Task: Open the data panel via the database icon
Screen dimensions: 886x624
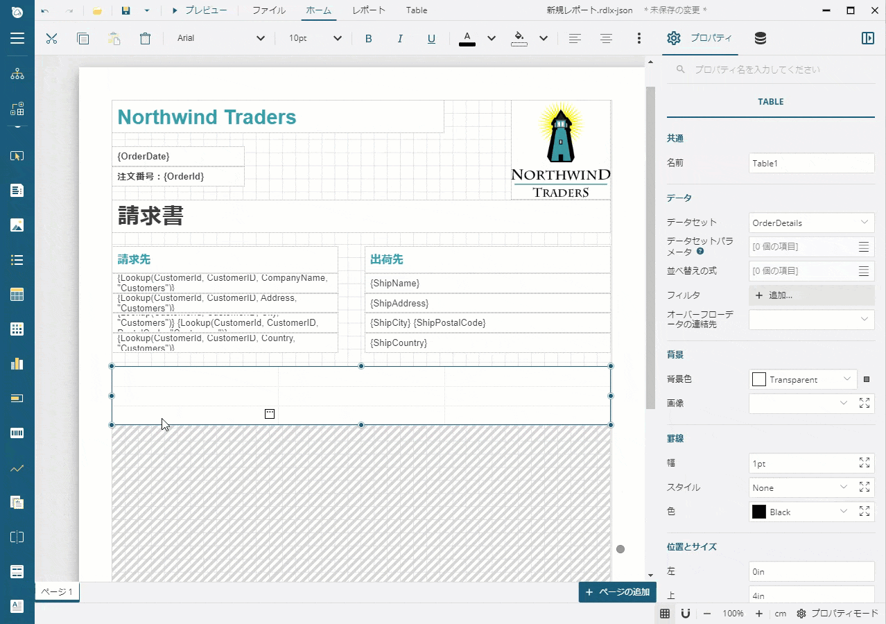Action: pyautogui.click(x=760, y=38)
